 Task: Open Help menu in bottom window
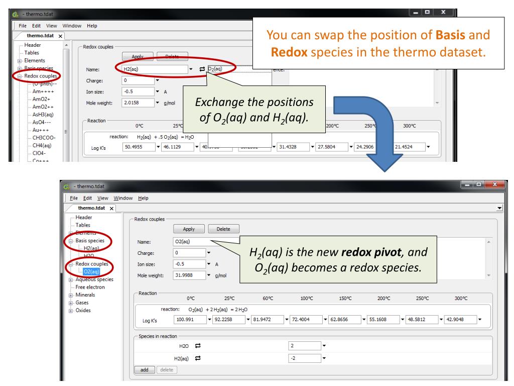coord(143,198)
